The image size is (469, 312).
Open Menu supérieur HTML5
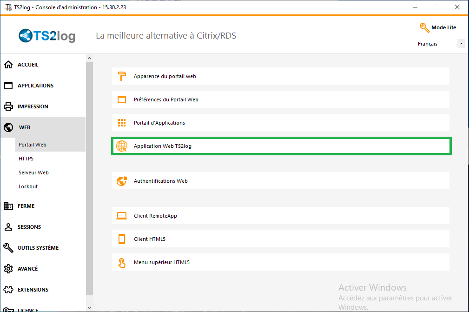(x=281, y=262)
